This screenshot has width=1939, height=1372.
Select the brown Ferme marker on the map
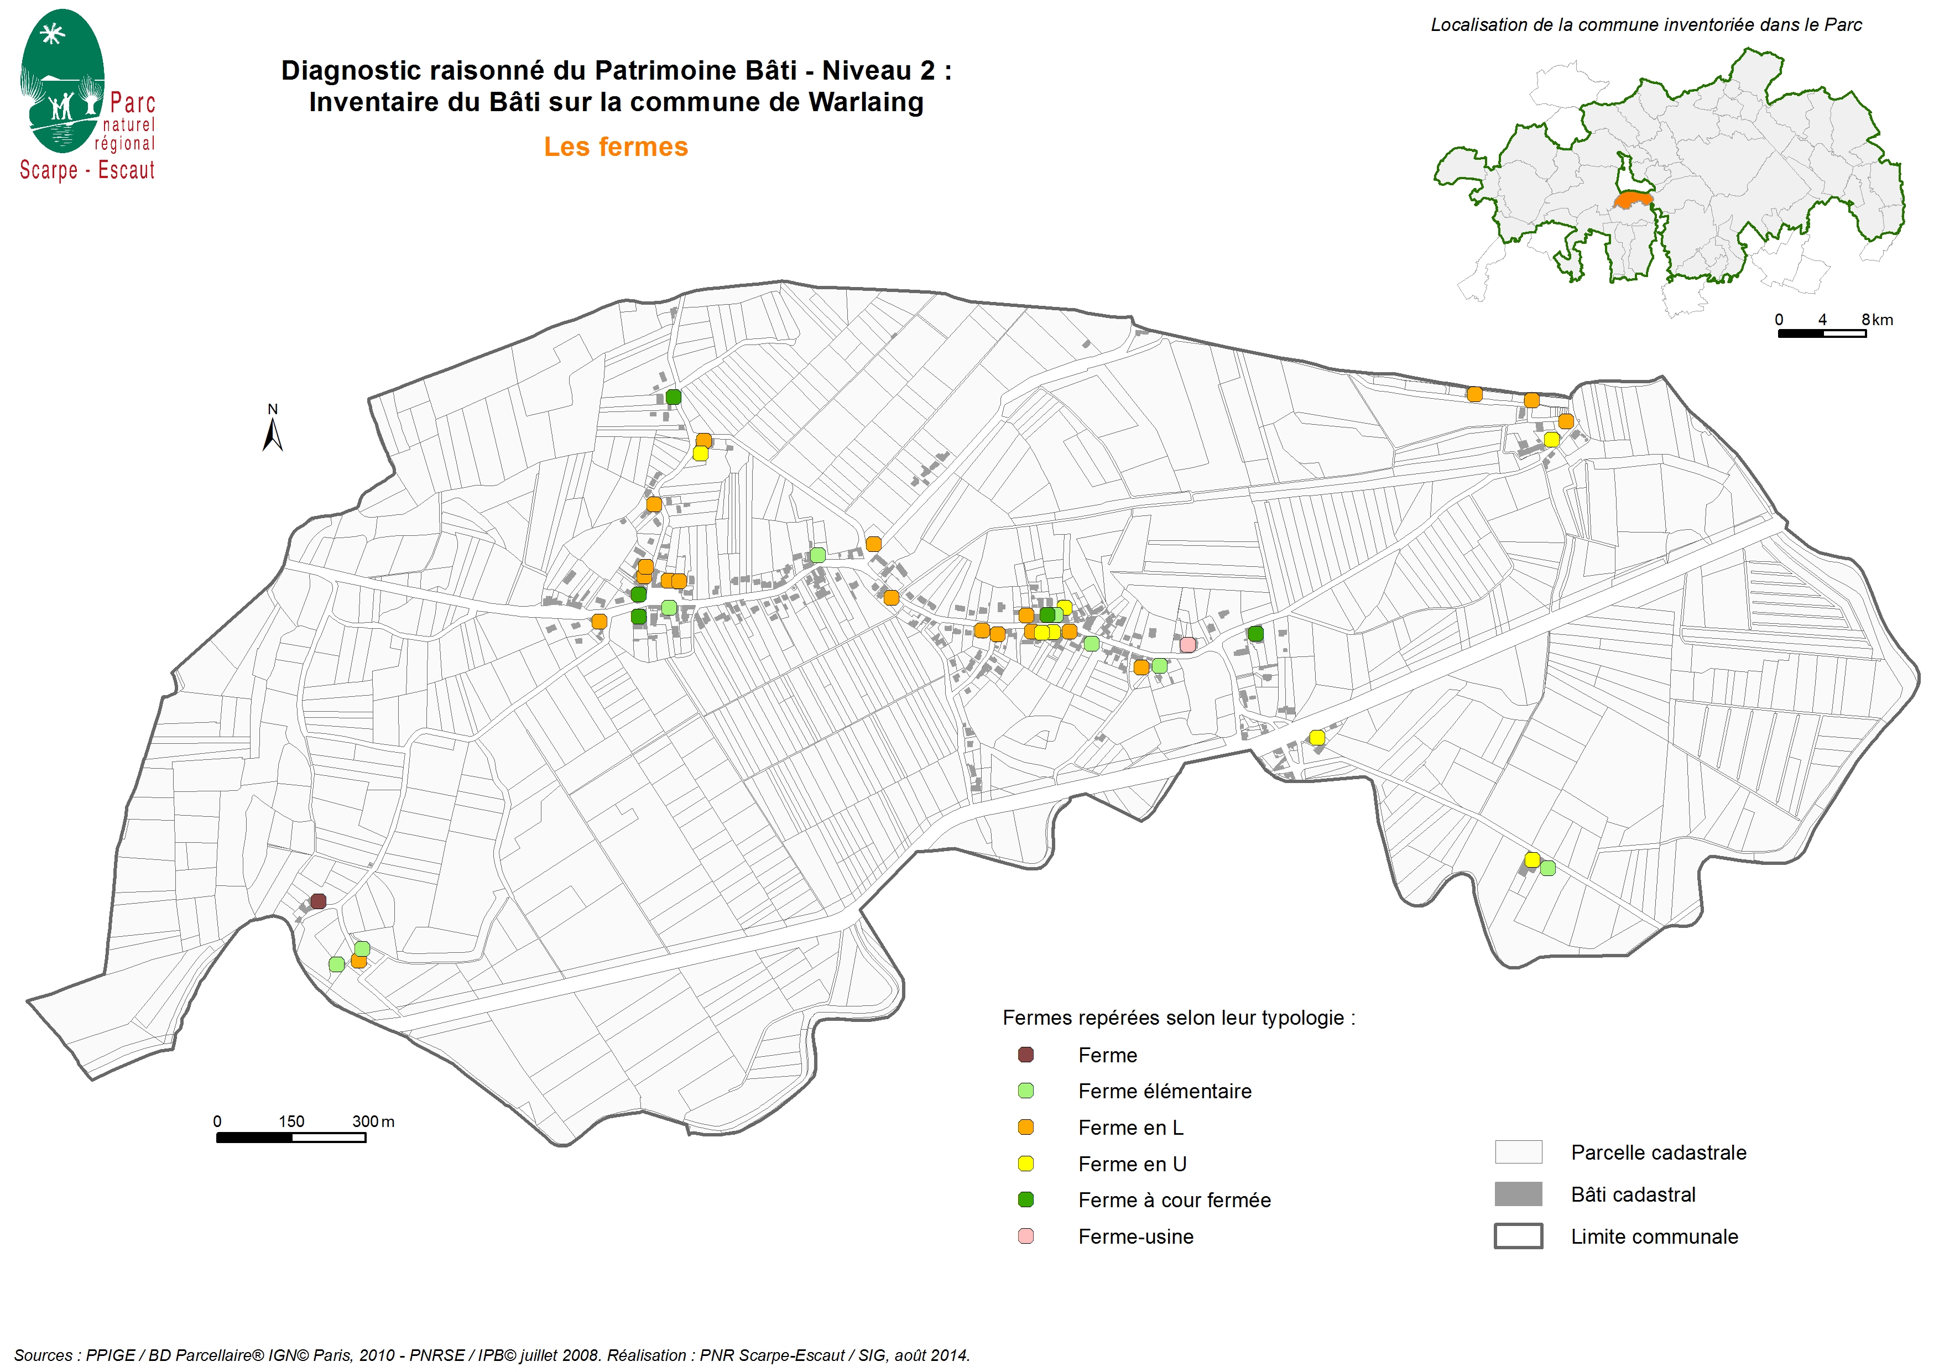[x=317, y=901]
